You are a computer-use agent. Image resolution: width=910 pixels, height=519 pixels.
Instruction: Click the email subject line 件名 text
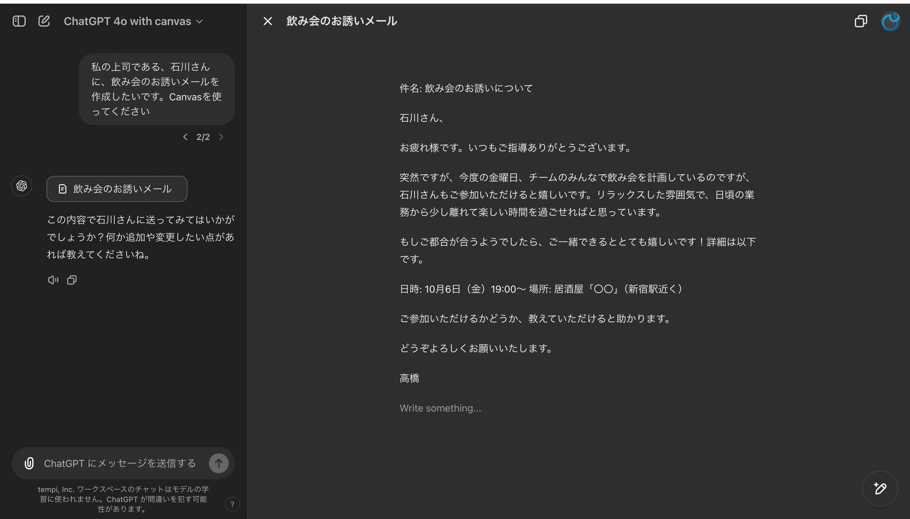[466, 88]
